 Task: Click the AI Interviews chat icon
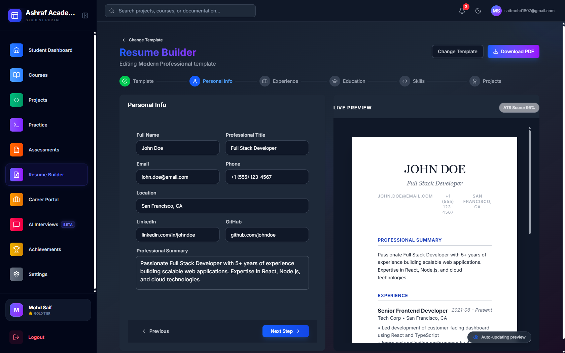click(16, 224)
